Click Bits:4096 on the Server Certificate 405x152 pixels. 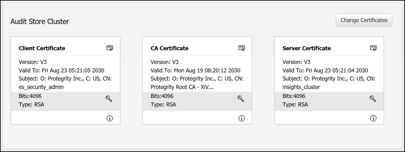[x=294, y=96]
